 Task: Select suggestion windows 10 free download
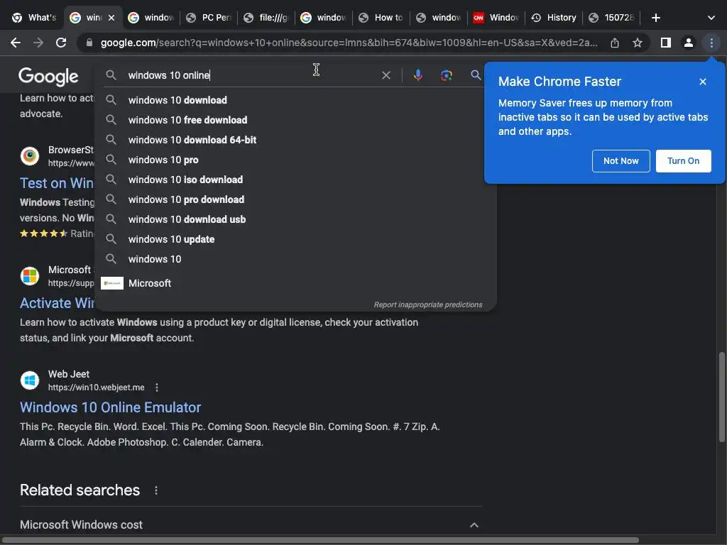click(296, 120)
